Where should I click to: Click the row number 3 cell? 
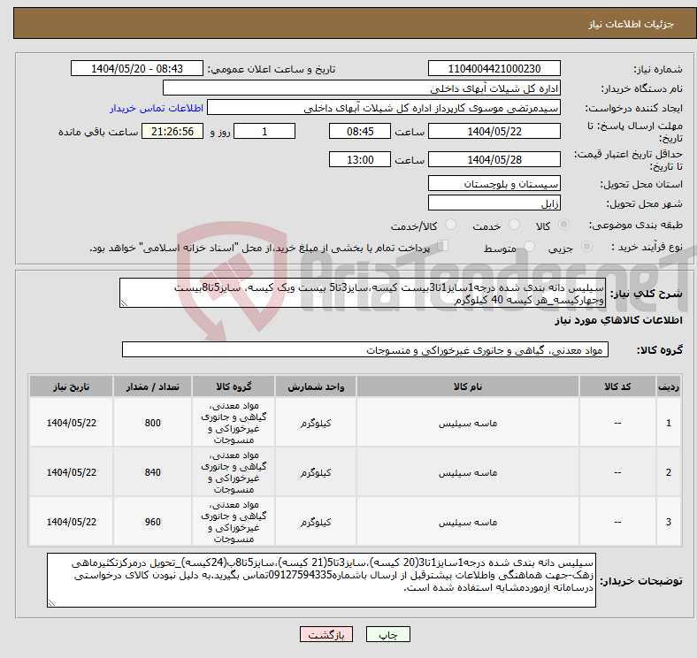668,522
